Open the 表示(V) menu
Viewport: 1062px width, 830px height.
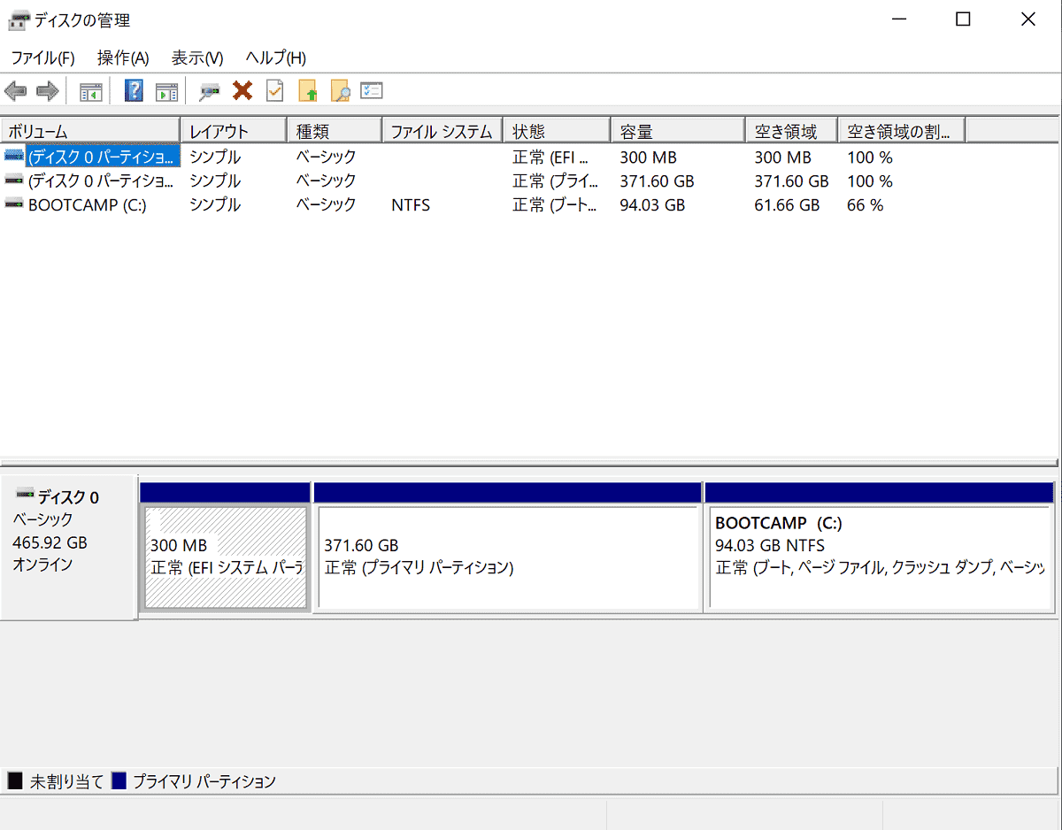point(197,58)
